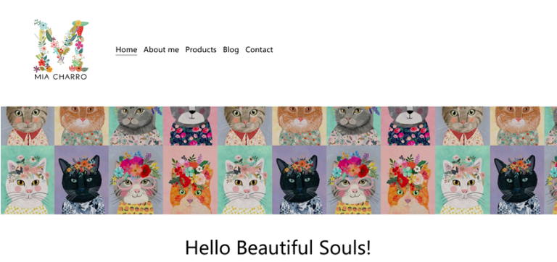Click the rightmost black cat in the banner
Image resolution: width=557 pixels, height=262 pixels.
click(517, 179)
